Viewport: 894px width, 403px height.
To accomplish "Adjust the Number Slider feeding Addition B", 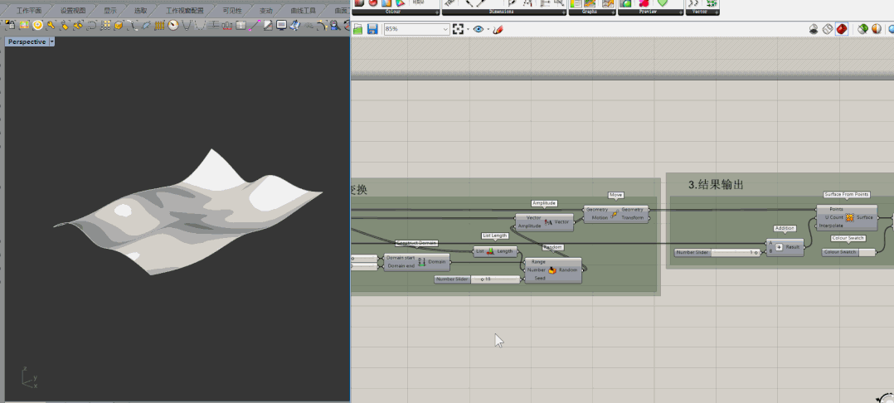I will pos(718,252).
